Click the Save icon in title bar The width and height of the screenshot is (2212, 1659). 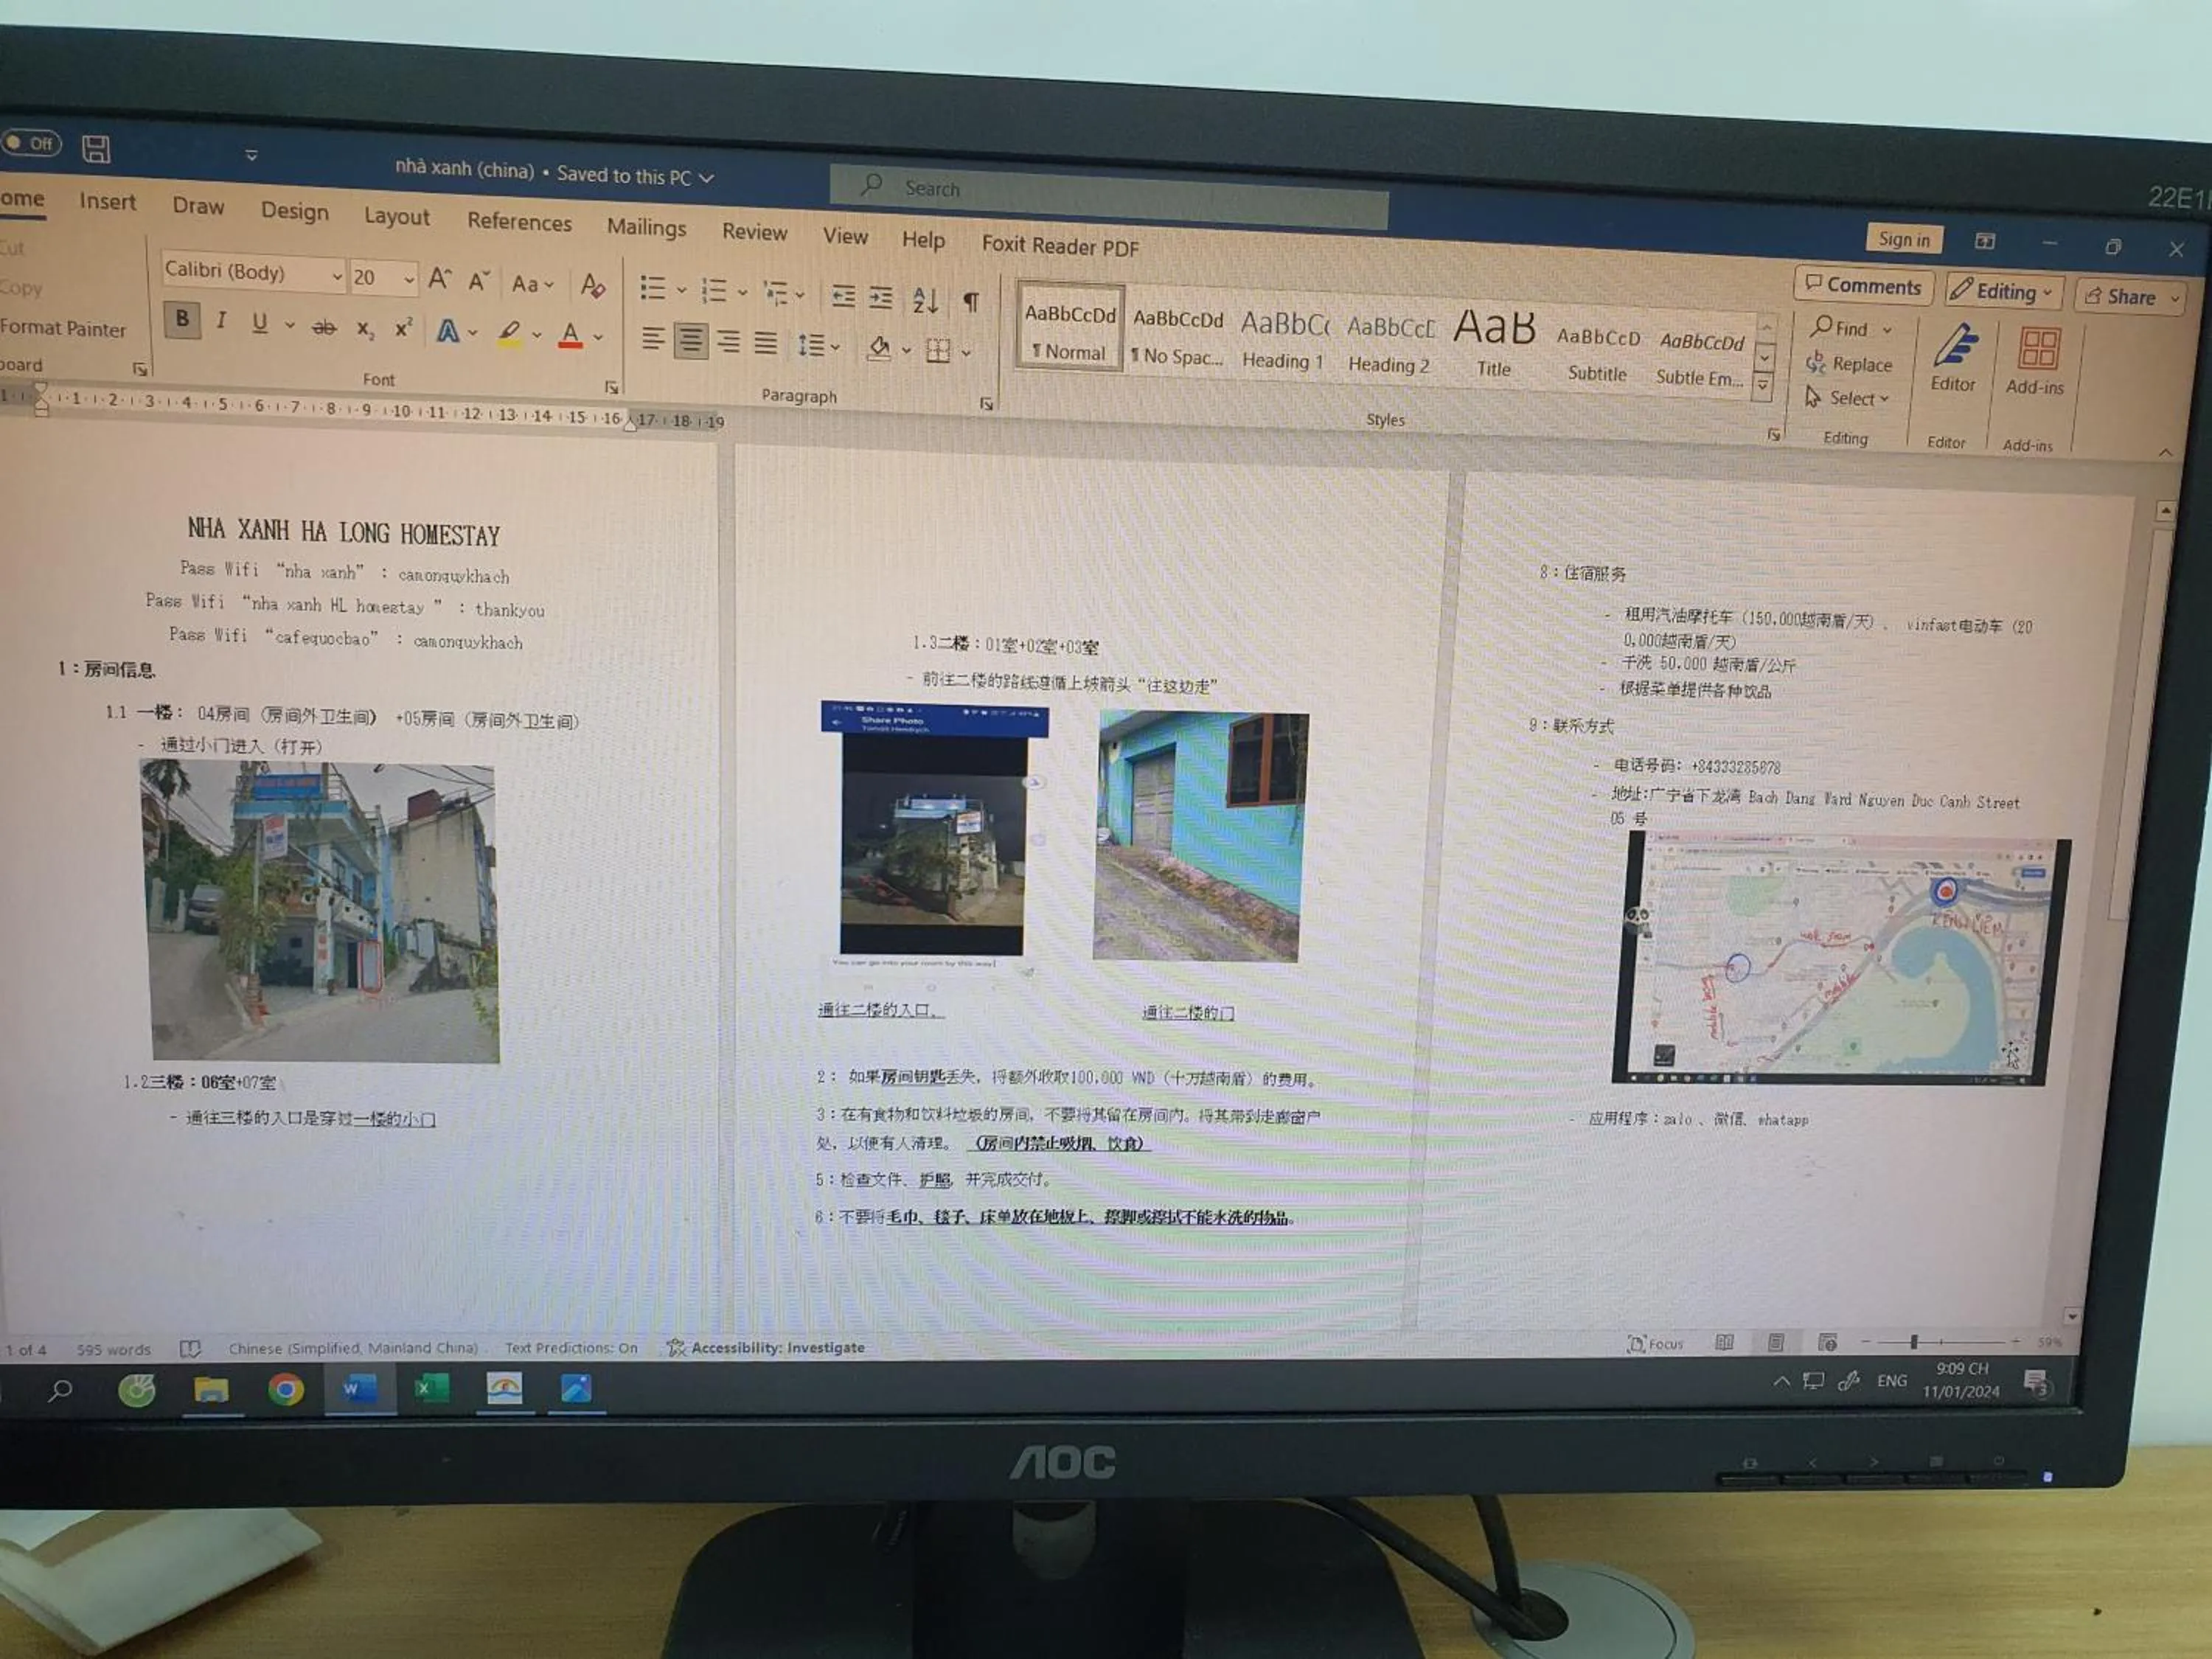pos(96,149)
